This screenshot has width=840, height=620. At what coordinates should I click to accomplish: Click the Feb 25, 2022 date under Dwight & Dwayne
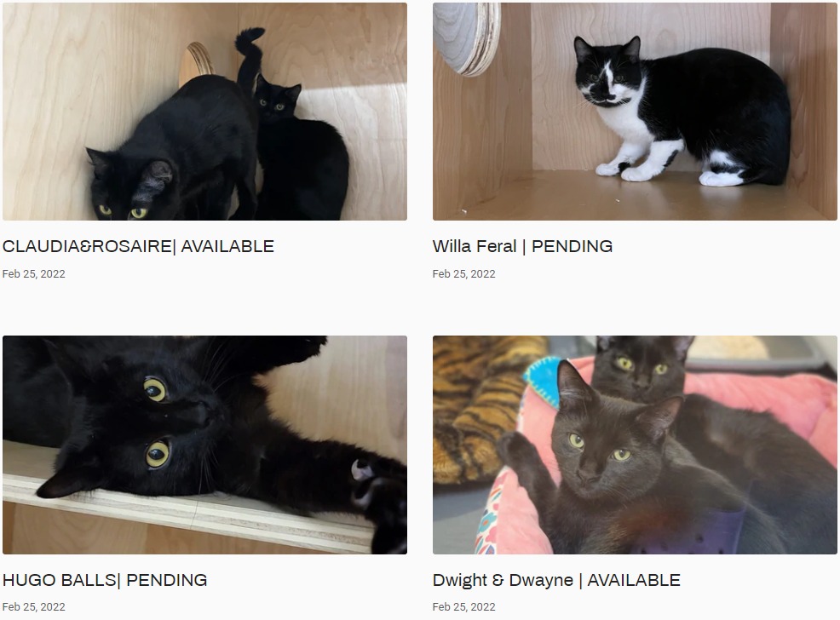pyautogui.click(x=464, y=606)
